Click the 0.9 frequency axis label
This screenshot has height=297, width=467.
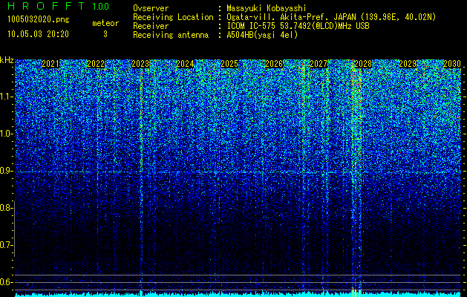coord(6,171)
